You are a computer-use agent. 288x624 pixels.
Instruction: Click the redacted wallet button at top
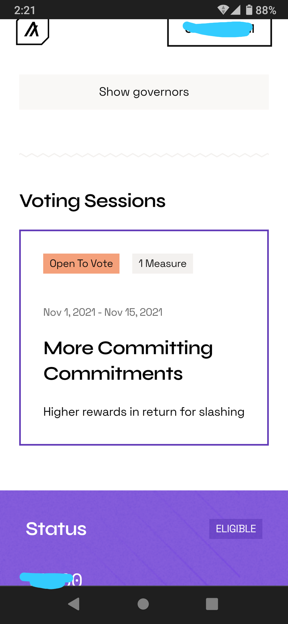pos(219,32)
